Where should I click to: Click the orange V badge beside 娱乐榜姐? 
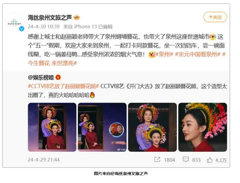[58, 77]
